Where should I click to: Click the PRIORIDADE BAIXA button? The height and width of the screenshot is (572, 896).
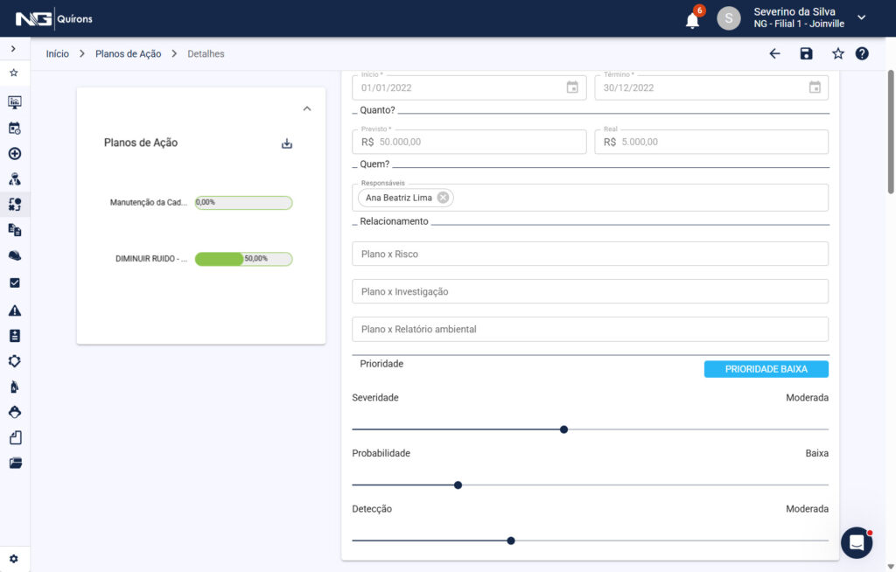pyautogui.click(x=766, y=369)
